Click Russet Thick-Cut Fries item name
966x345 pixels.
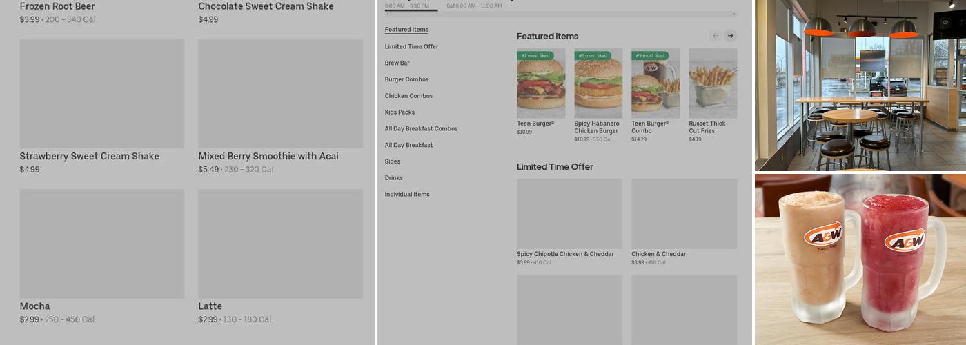[708, 127]
